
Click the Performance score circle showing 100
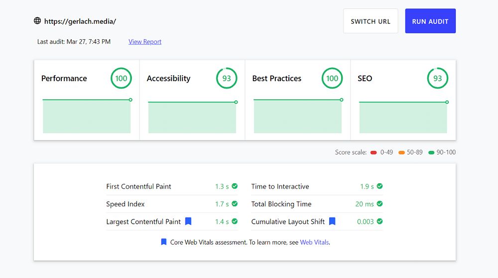click(121, 78)
